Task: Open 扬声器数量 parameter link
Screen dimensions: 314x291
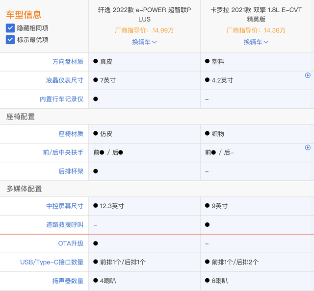Action: point(68,281)
